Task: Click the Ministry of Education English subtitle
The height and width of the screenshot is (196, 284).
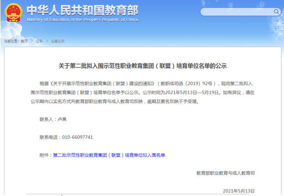Action: (x=82, y=20)
